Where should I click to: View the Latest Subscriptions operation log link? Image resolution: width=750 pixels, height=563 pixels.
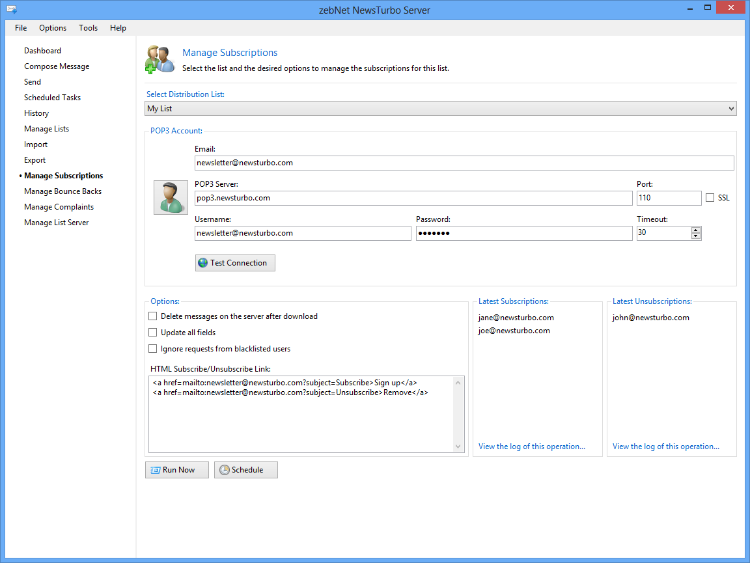[x=531, y=446]
